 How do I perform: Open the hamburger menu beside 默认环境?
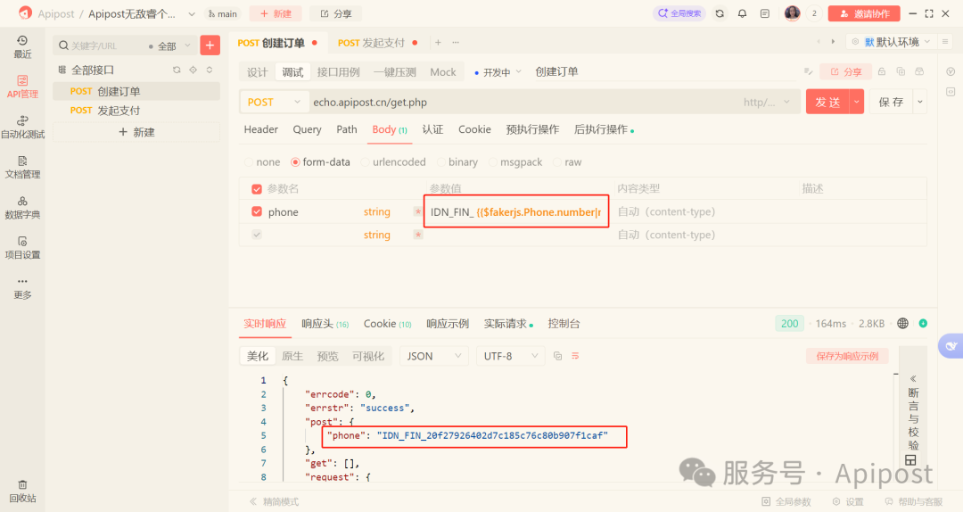coord(945,42)
